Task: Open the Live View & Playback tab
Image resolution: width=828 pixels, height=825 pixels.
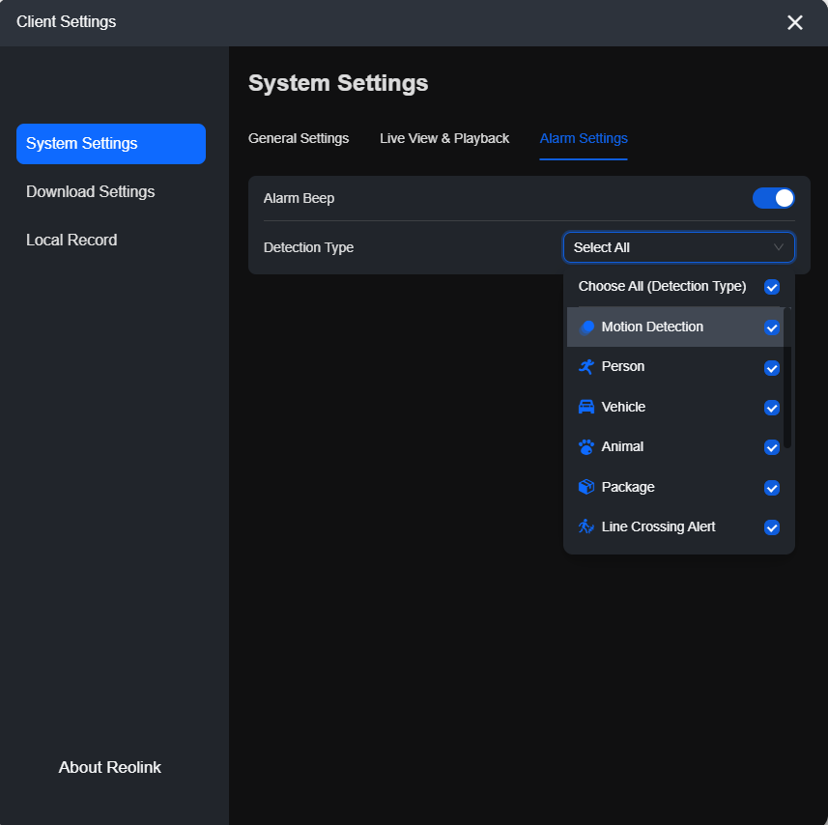Action: point(444,138)
